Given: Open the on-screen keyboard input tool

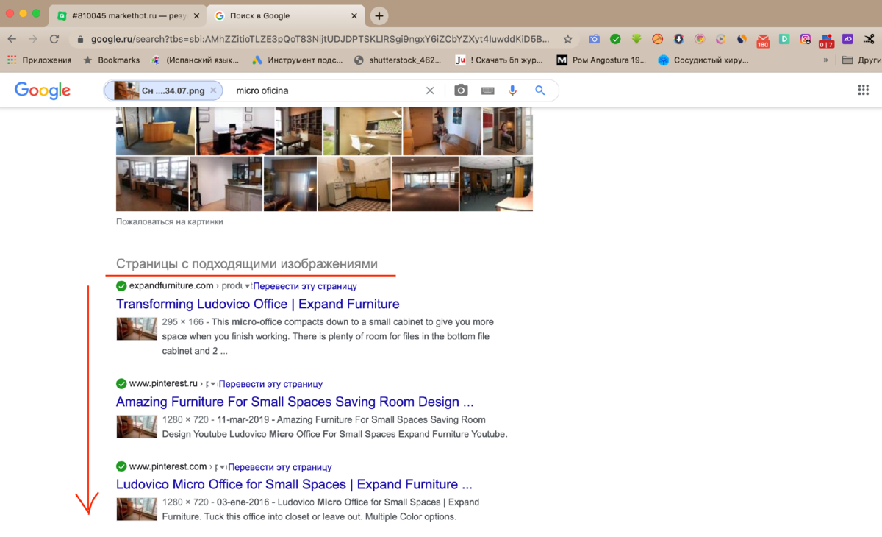Looking at the screenshot, I should [487, 90].
